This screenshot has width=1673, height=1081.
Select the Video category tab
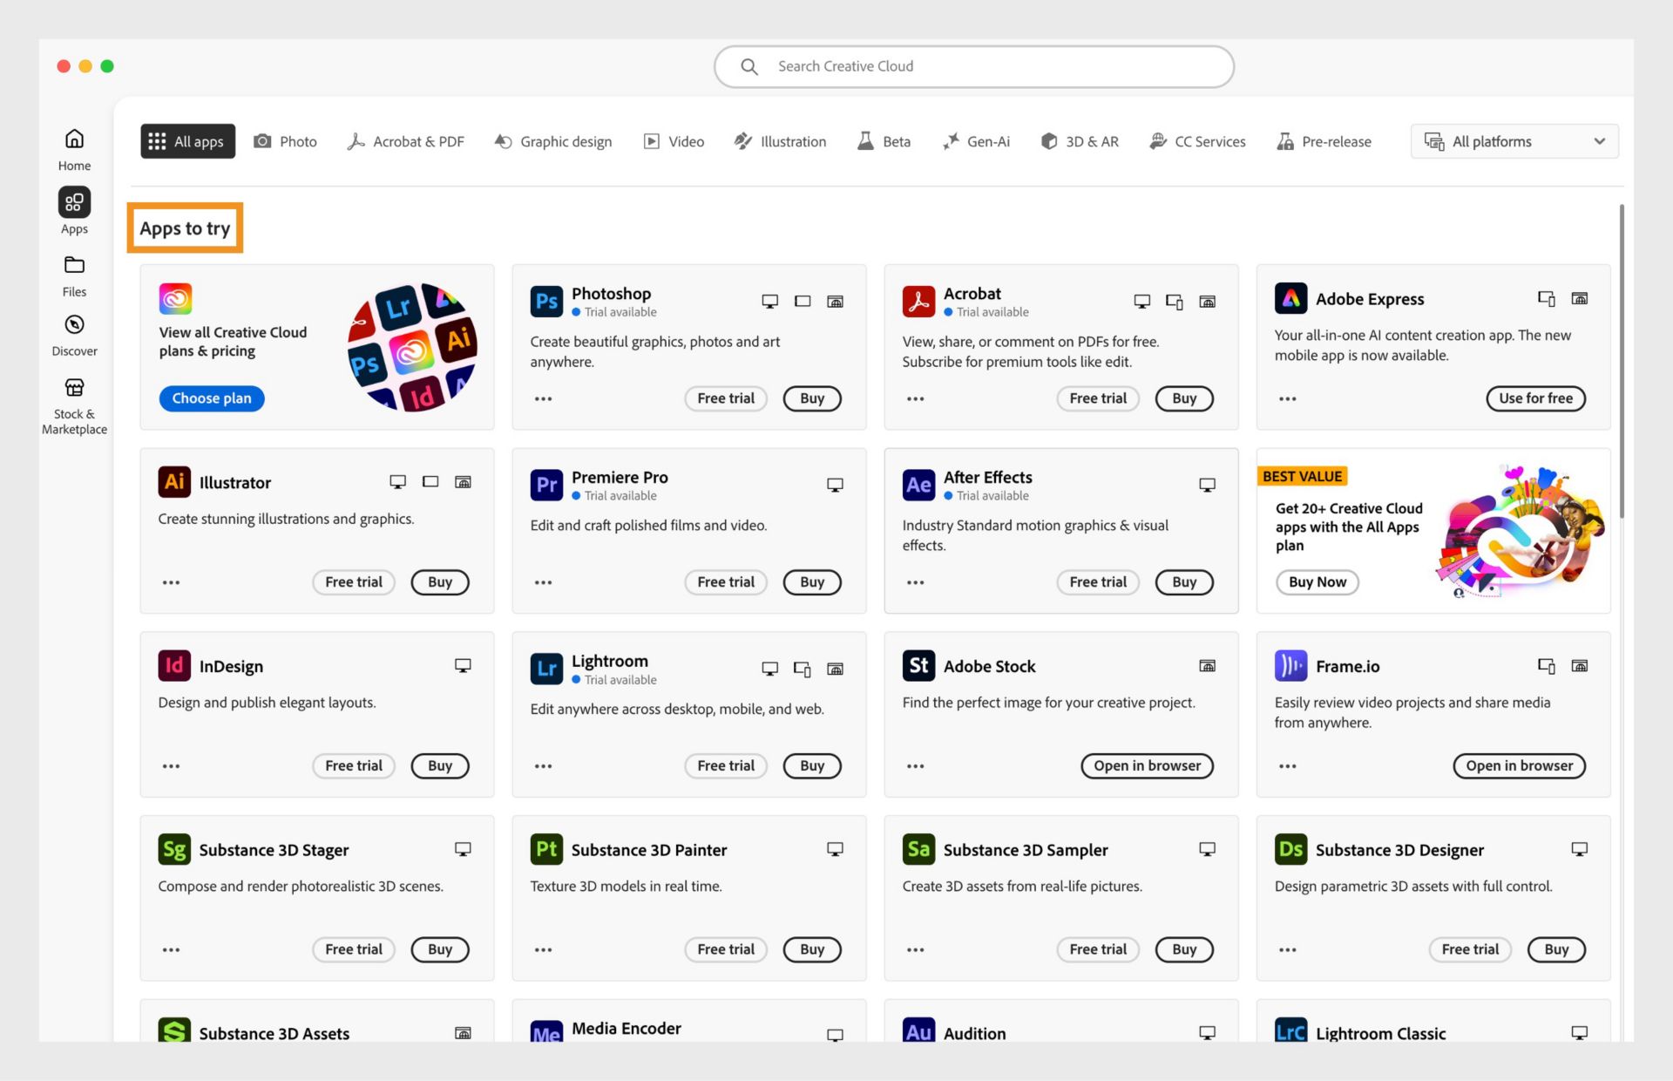click(674, 140)
